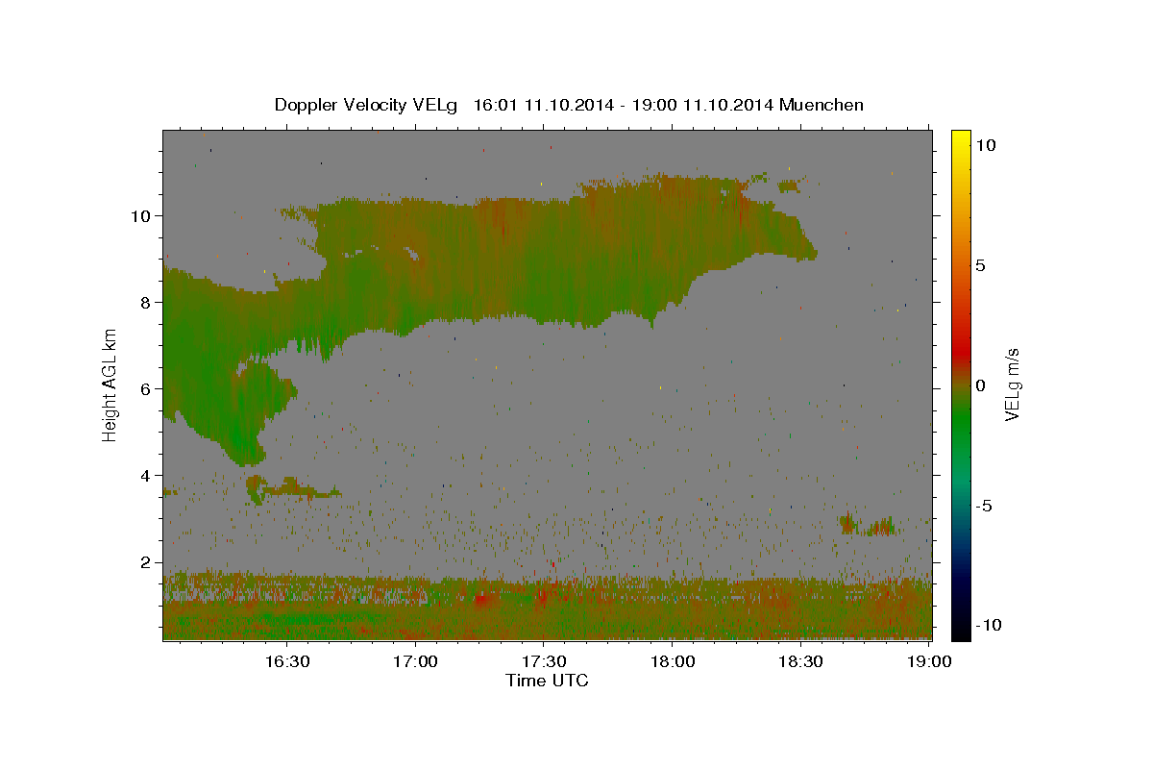Image resolution: width=1153 pixels, height=769 pixels.
Task: Click the 19:00 time tick label
Action: click(929, 661)
